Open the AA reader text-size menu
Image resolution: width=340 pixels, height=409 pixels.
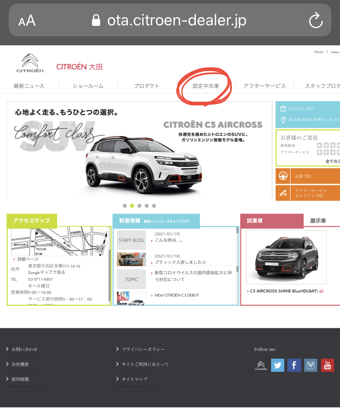[27, 20]
